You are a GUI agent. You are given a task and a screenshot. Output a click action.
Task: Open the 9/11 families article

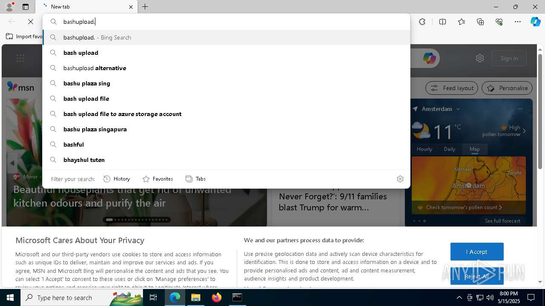(333, 202)
